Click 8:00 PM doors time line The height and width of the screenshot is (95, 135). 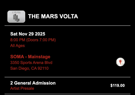click(33, 40)
